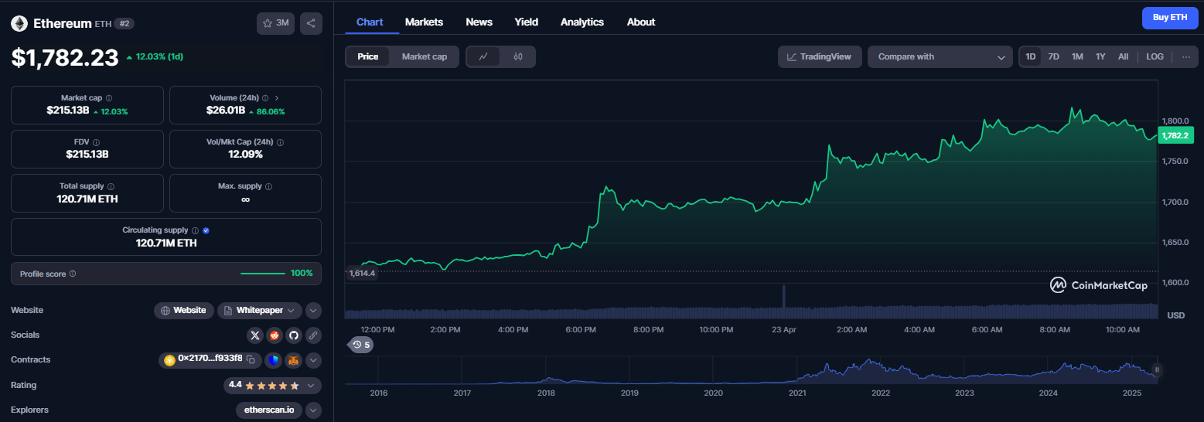
Task: Toggle LOG scale on chart
Action: point(1155,56)
